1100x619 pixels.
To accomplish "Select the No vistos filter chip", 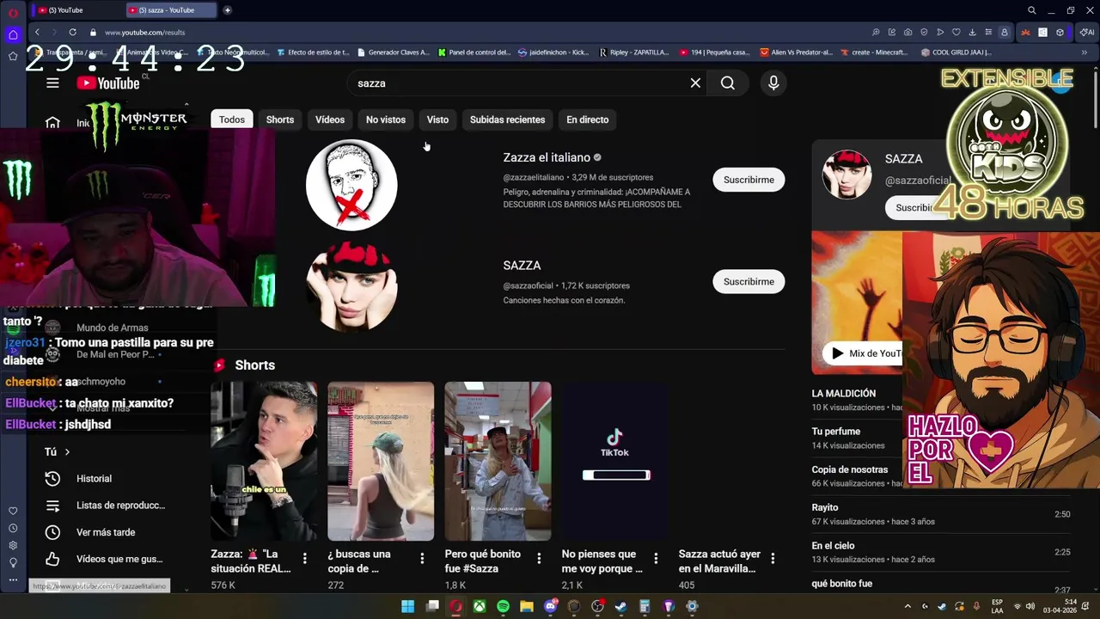I will 386,120.
